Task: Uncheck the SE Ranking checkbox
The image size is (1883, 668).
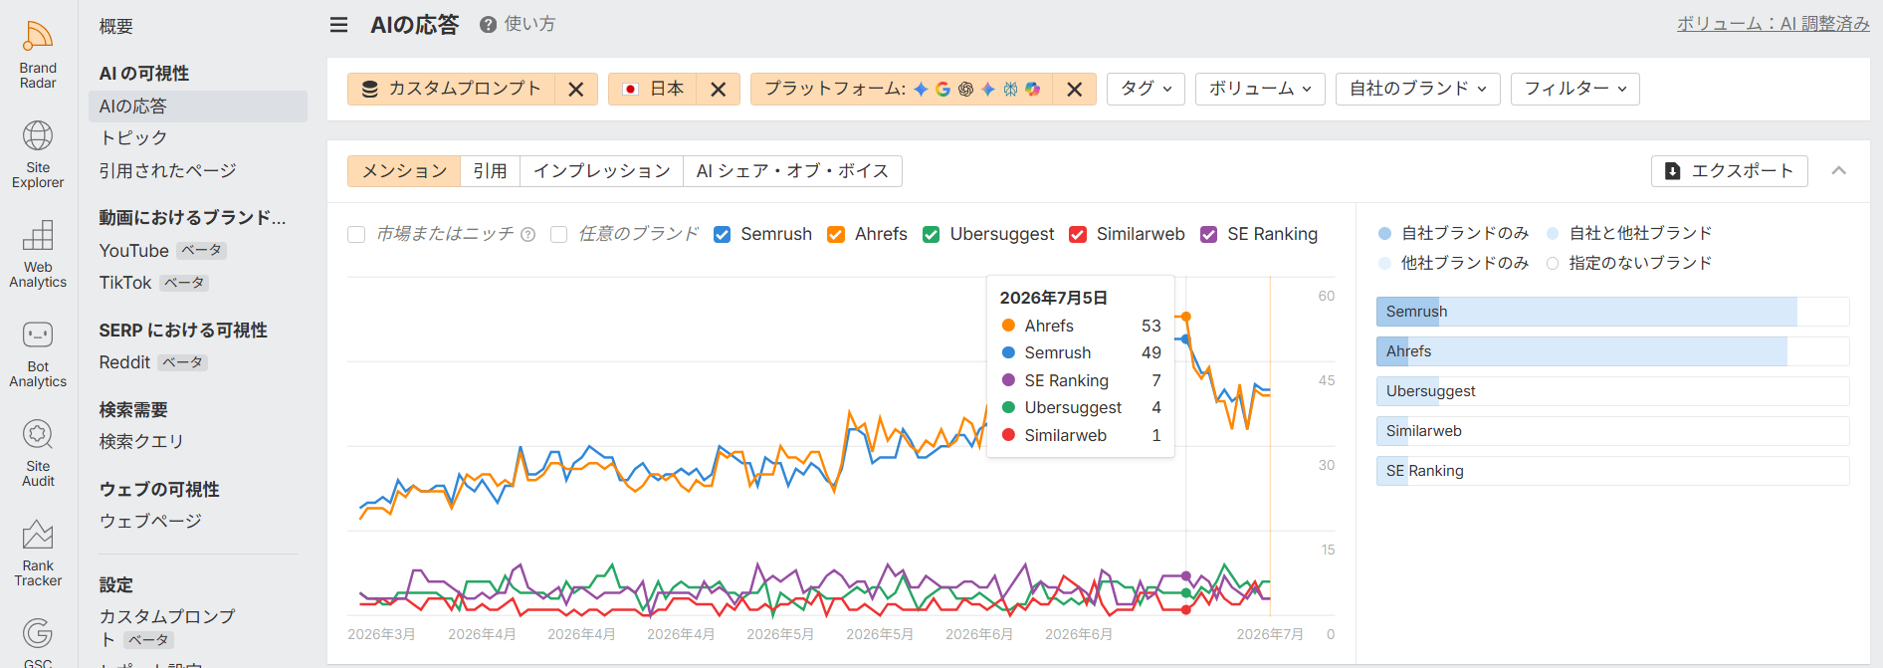Action: [x=1209, y=234]
